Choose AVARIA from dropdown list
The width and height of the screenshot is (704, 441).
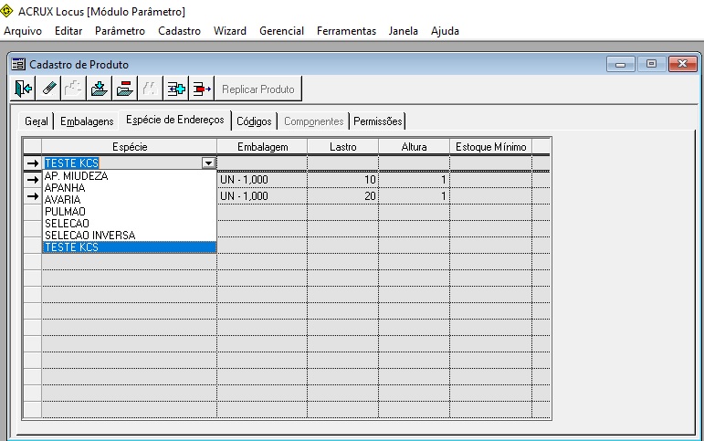tap(130, 200)
